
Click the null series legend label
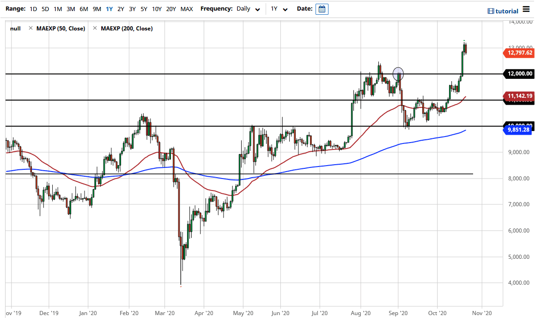pyautogui.click(x=15, y=29)
